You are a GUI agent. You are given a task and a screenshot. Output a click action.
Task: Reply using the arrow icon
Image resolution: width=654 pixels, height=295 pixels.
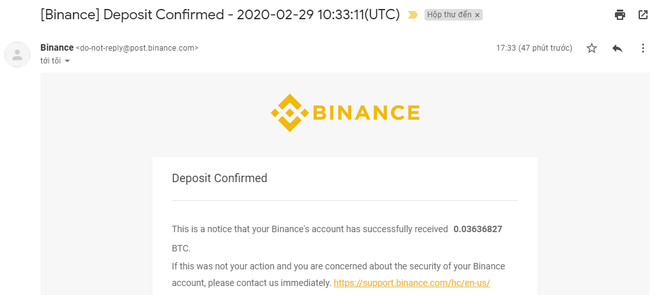pyautogui.click(x=617, y=48)
